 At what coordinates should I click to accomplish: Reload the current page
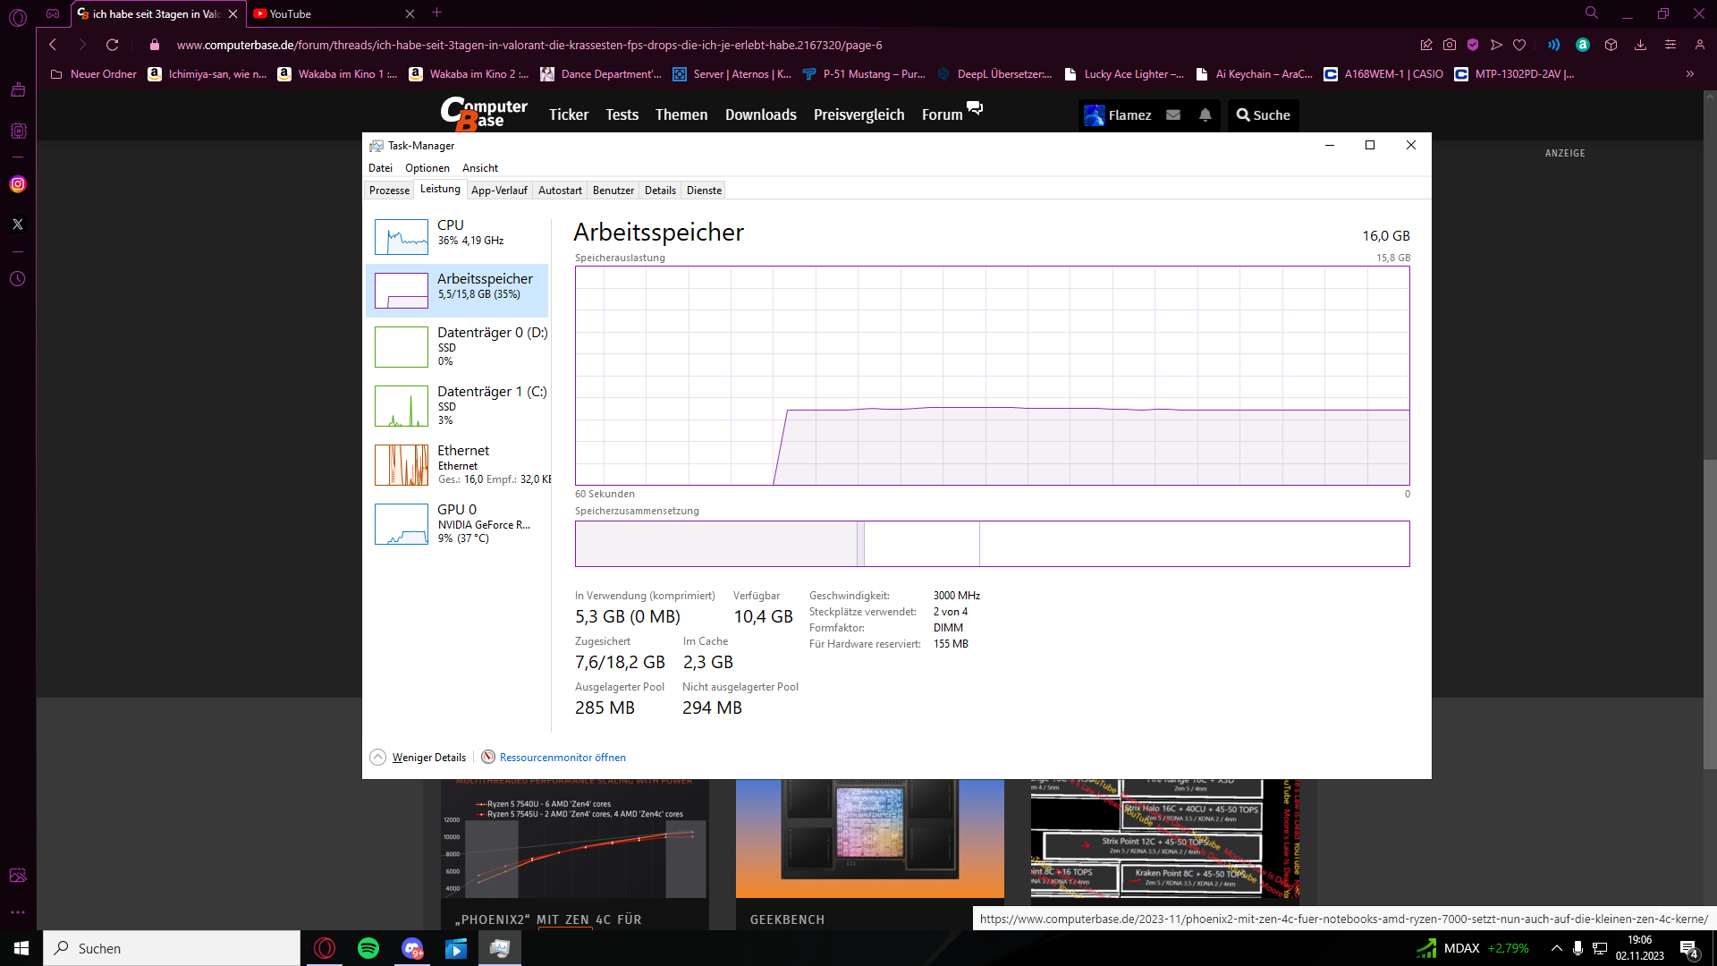tap(112, 45)
